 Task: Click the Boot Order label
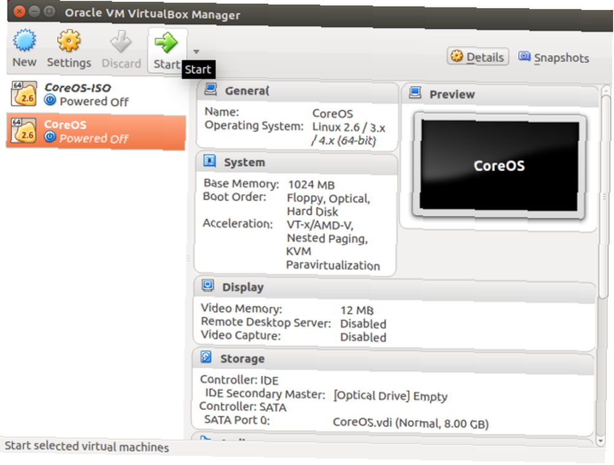tap(235, 197)
